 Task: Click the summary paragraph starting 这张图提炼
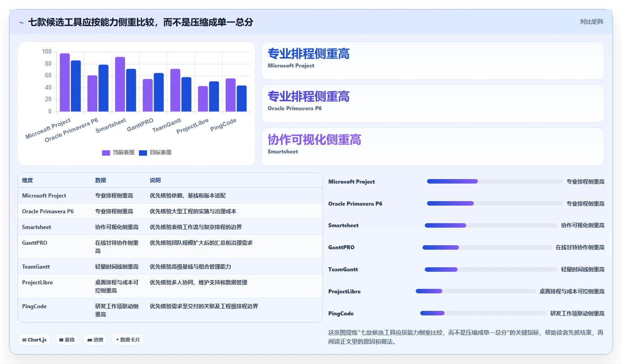[x=466, y=337]
